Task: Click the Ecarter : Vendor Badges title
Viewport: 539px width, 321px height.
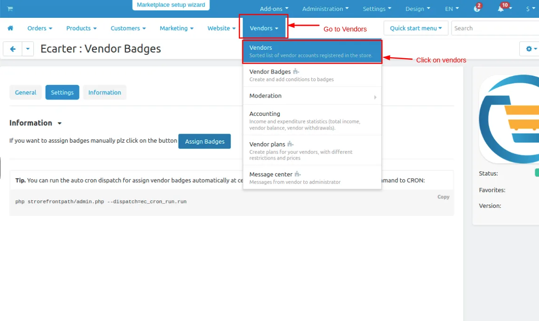Action: (x=101, y=49)
